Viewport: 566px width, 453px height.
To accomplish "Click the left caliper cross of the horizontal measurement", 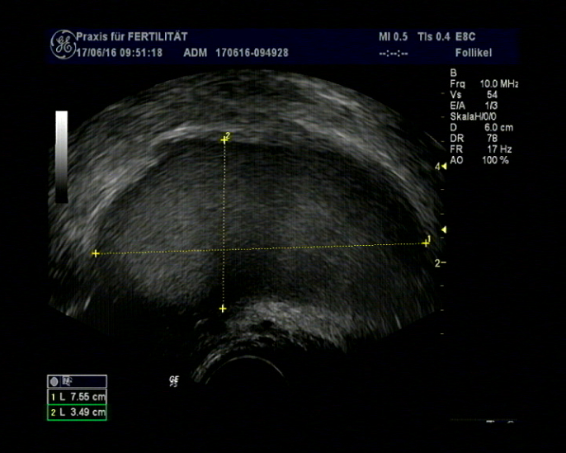I will (x=96, y=253).
